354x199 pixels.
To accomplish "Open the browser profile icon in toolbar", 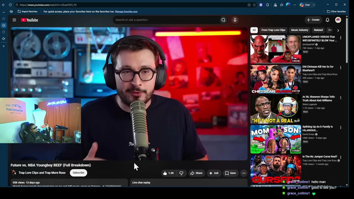I will coord(288,5).
